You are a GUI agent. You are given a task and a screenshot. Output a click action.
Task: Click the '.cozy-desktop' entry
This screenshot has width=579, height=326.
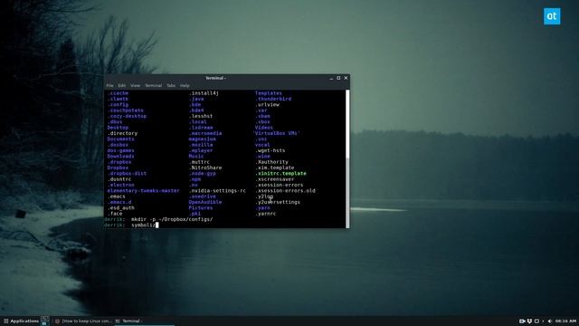pyautogui.click(x=127, y=116)
